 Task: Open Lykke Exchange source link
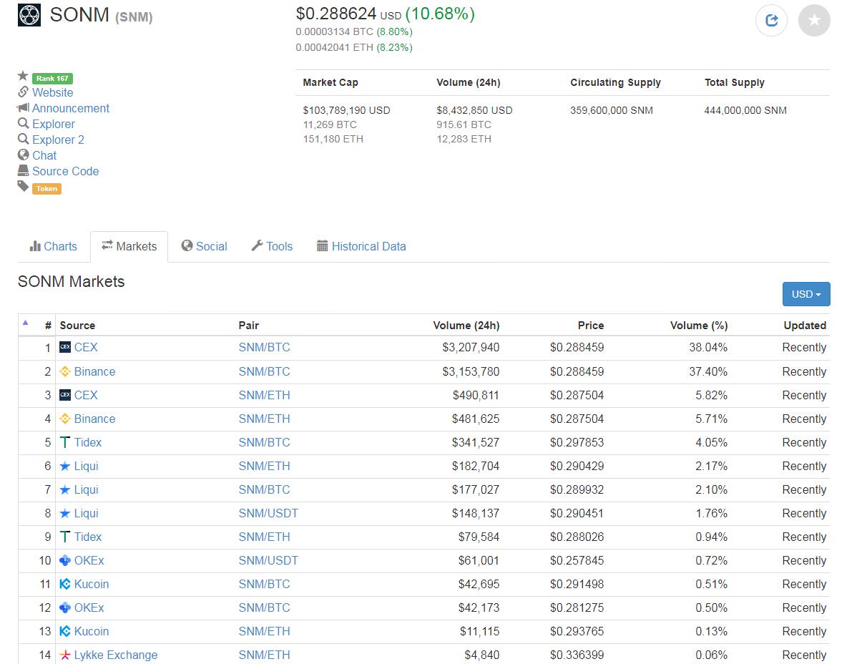coord(116,655)
